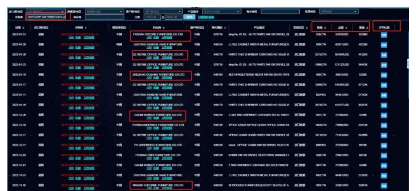This screenshot has width=416, height=191.
Task: Expand the origin country/region dropdown
Action: tap(163, 12)
